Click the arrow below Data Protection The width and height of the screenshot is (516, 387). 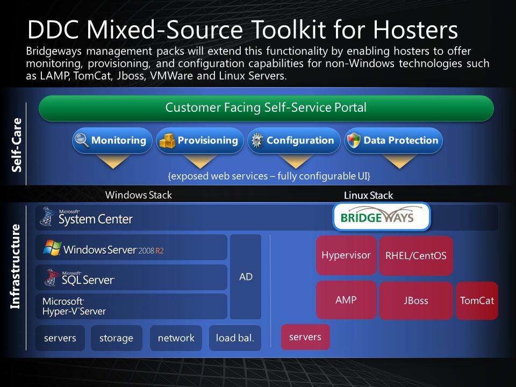coord(399,161)
